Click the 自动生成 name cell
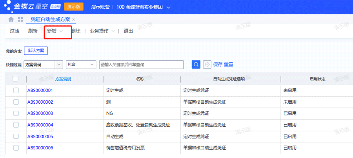The height and width of the screenshot is (158, 353). click(115, 136)
